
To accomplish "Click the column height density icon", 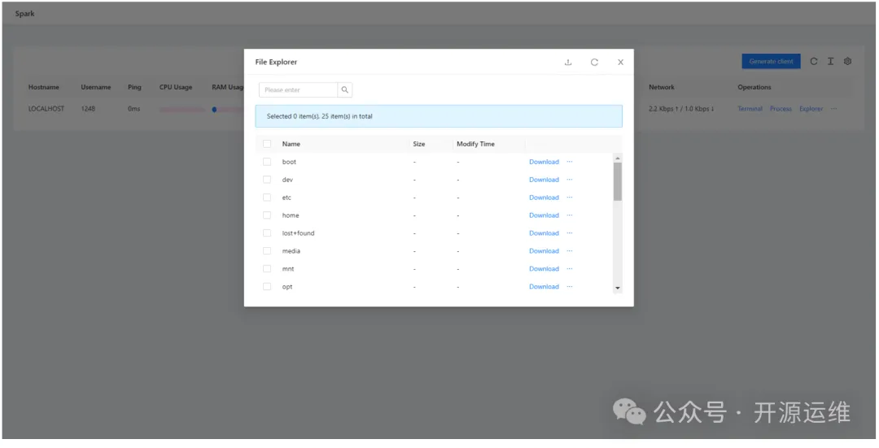I will (x=830, y=62).
